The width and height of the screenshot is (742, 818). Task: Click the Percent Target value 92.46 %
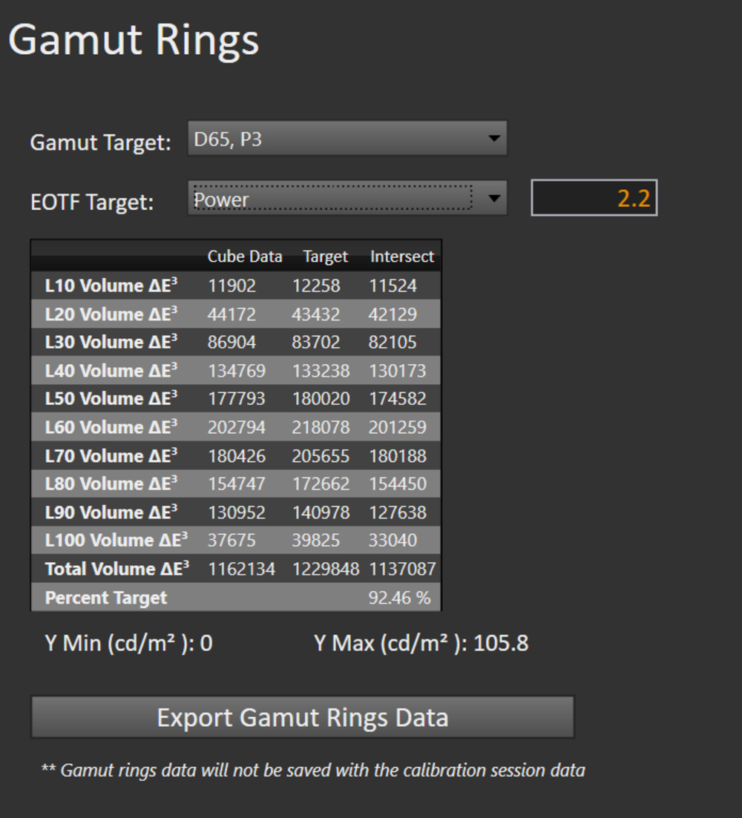tap(399, 598)
